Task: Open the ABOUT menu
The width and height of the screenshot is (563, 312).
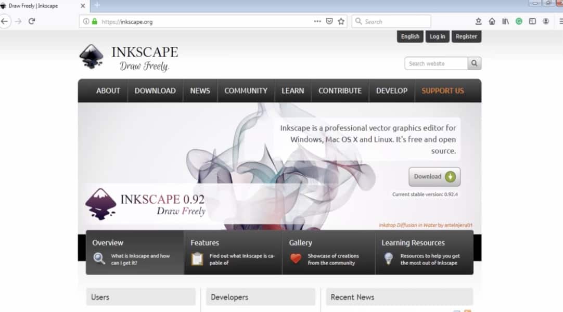Action: 108,90
